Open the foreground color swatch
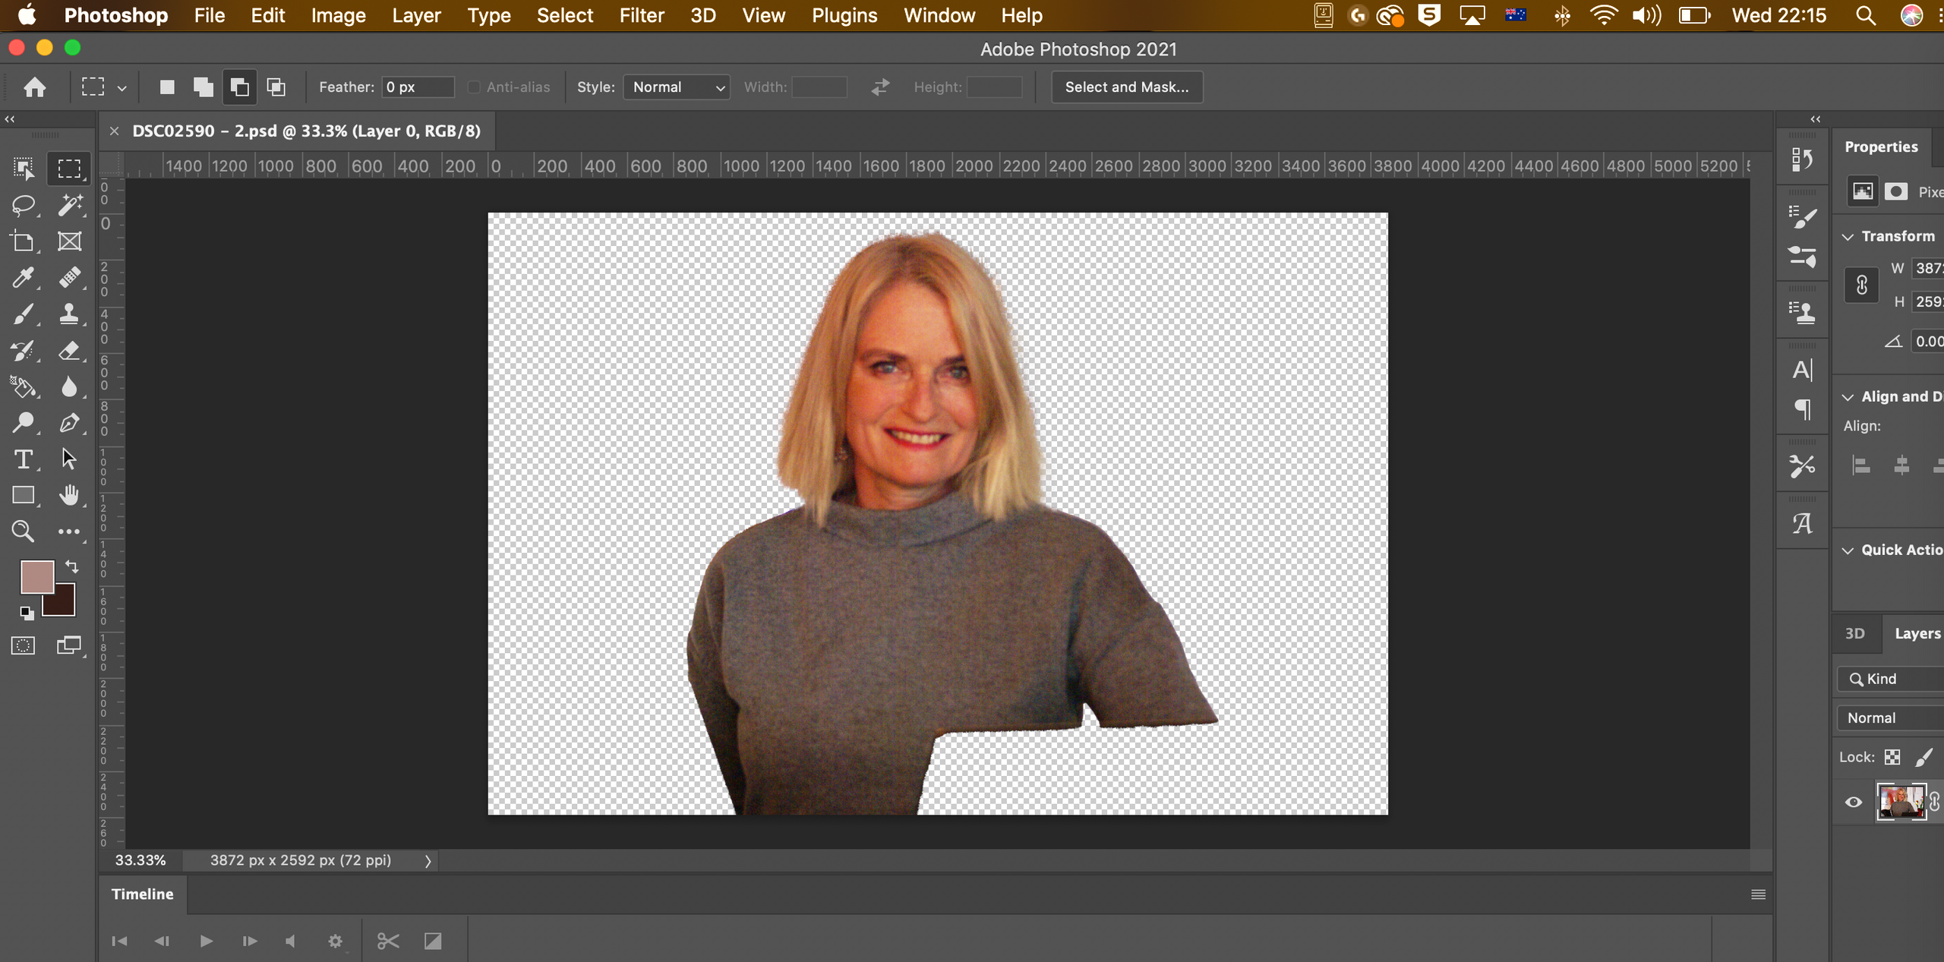This screenshot has width=1944, height=962. 36,577
